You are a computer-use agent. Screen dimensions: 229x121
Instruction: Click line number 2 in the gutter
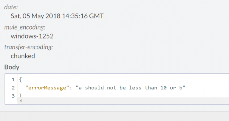pyautogui.click(x=13, y=88)
